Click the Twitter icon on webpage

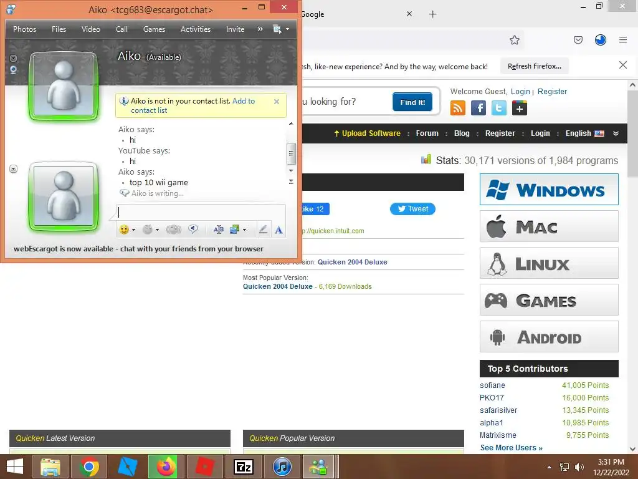tap(499, 109)
